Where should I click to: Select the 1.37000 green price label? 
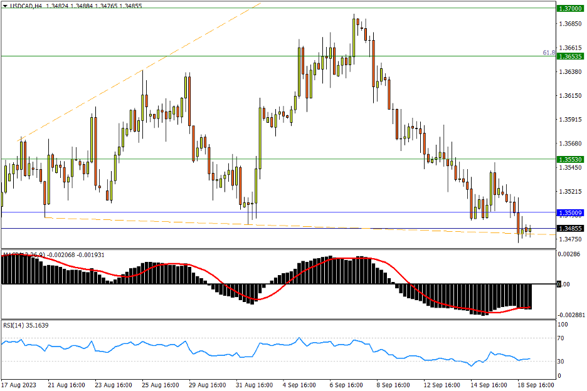point(570,8)
